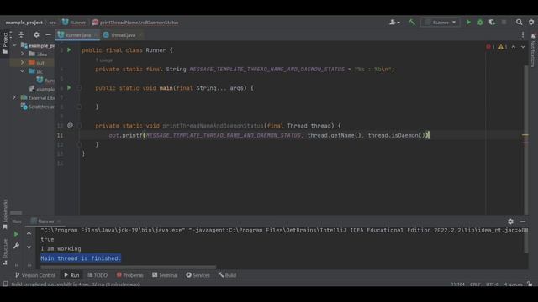Open the user account icon menu
Screen dimensions: 538x302
tap(394, 23)
